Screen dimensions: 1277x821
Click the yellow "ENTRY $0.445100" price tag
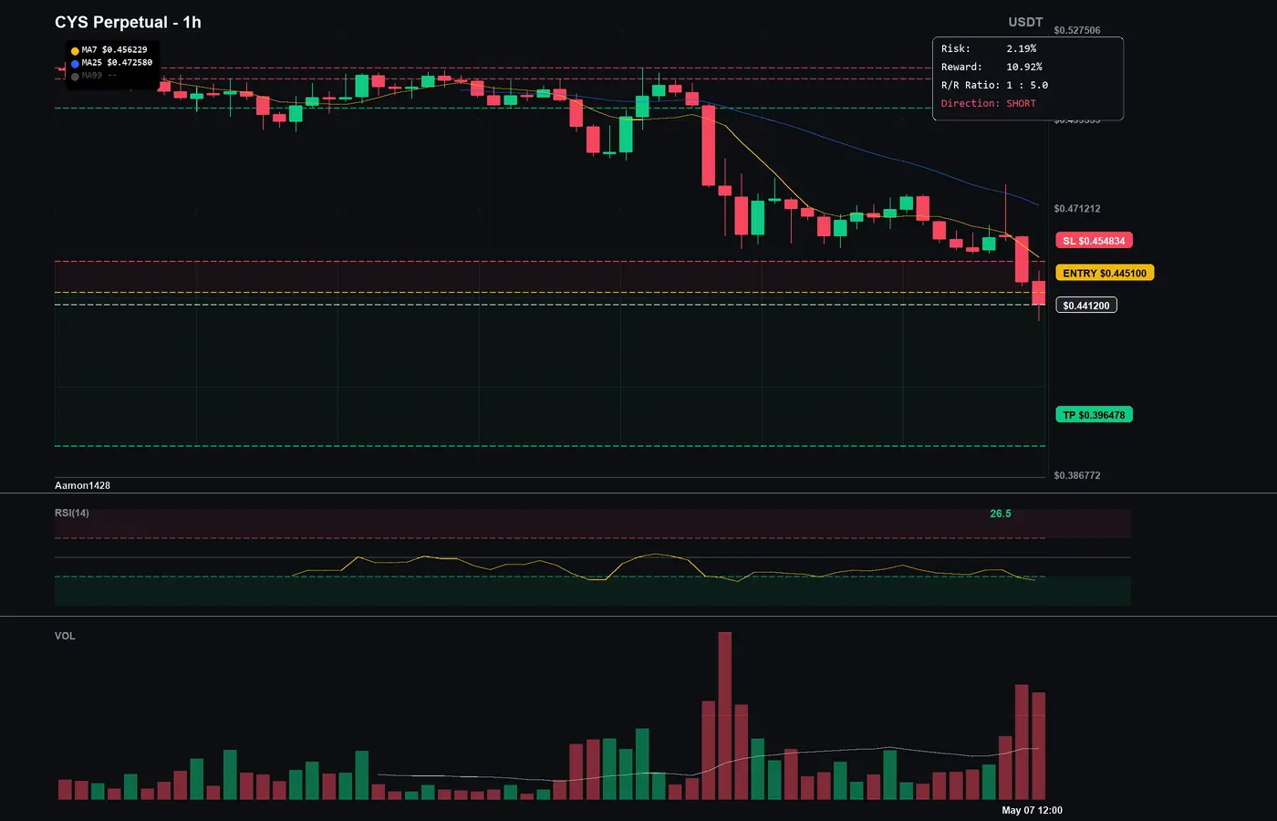[x=1105, y=273]
